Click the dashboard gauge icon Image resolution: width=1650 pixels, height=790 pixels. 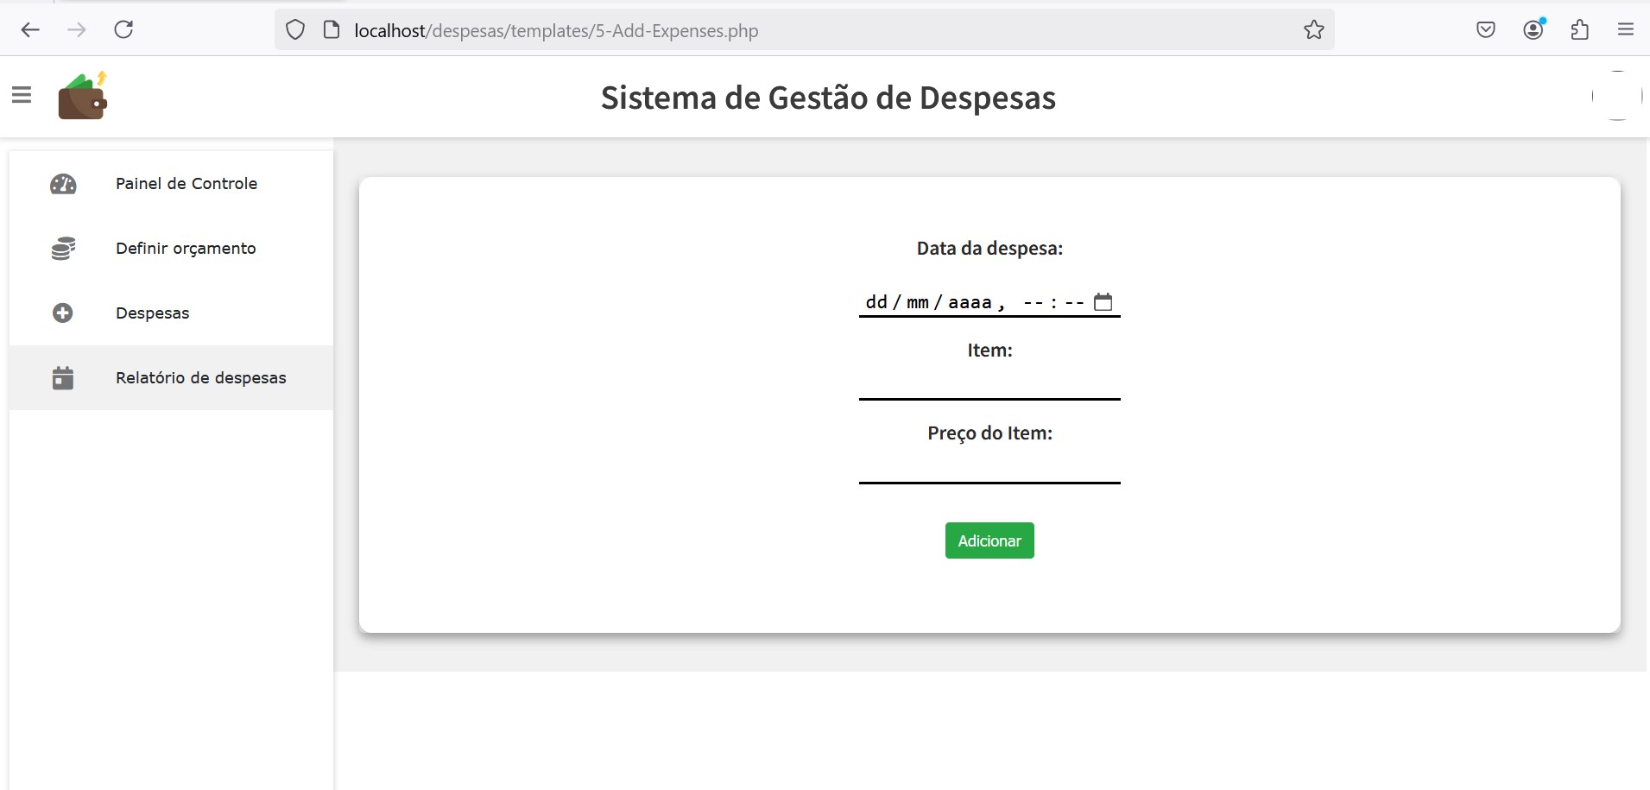pyautogui.click(x=63, y=184)
